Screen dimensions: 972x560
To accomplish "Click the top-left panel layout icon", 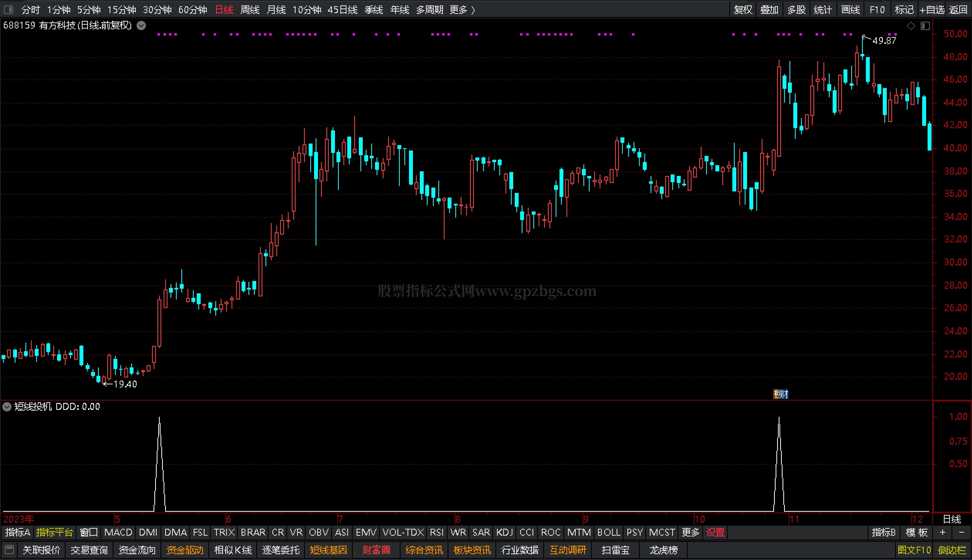I will pos(8,9).
